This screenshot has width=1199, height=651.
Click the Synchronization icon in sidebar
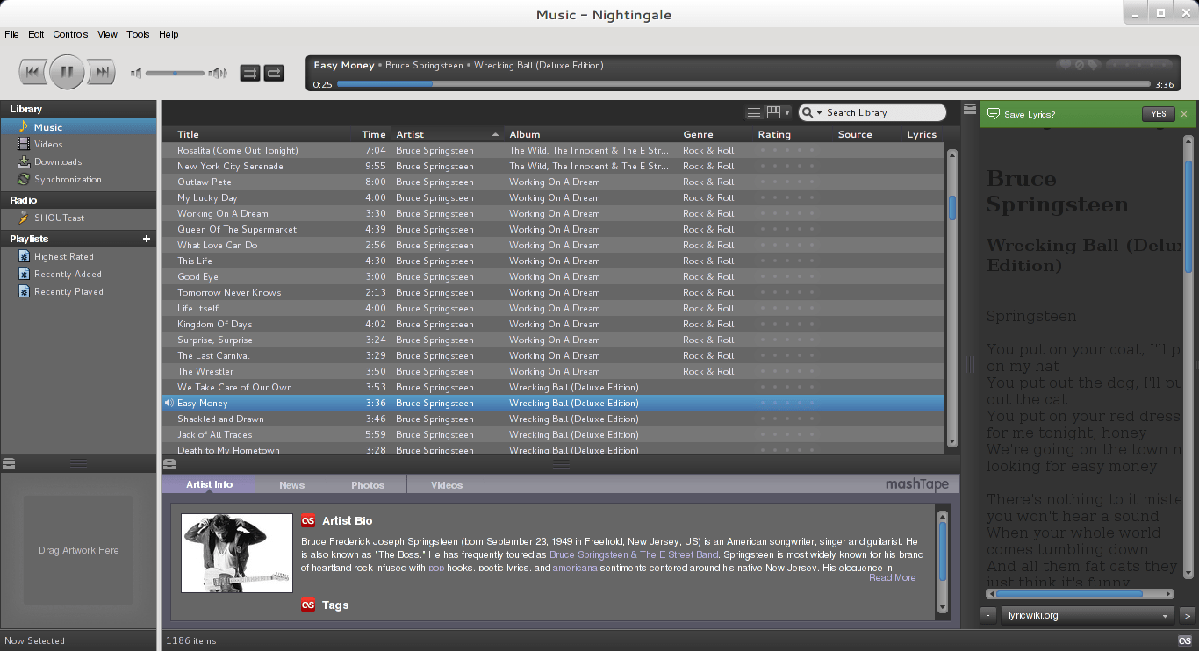pos(25,180)
